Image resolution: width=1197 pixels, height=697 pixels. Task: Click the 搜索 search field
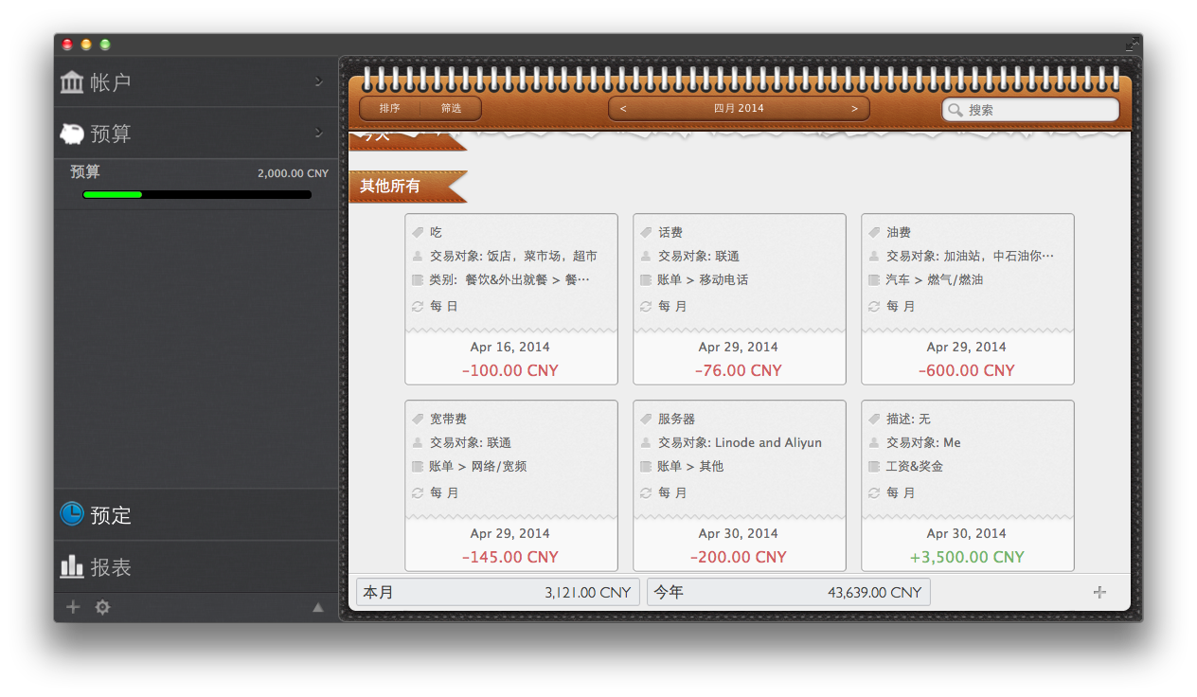click(1030, 110)
